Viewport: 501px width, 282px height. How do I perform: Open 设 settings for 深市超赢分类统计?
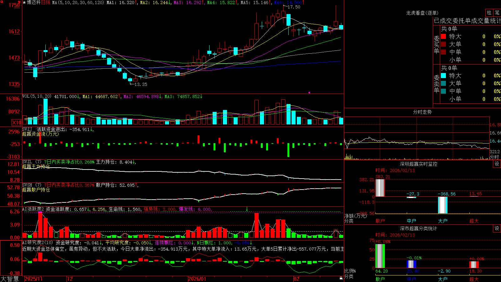coord(497,228)
